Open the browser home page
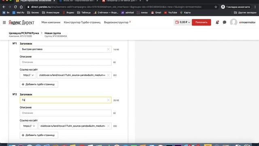The height and width of the screenshot is (146, 259). 21,7
